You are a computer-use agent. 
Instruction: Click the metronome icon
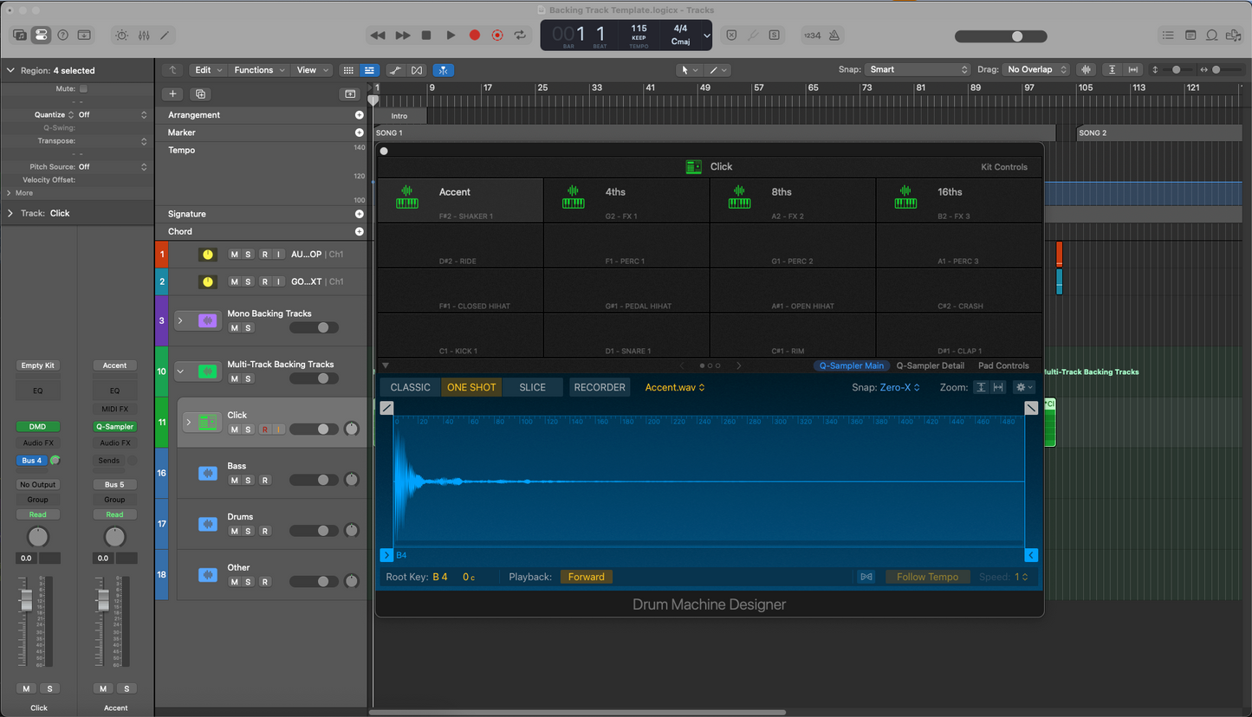coord(834,36)
